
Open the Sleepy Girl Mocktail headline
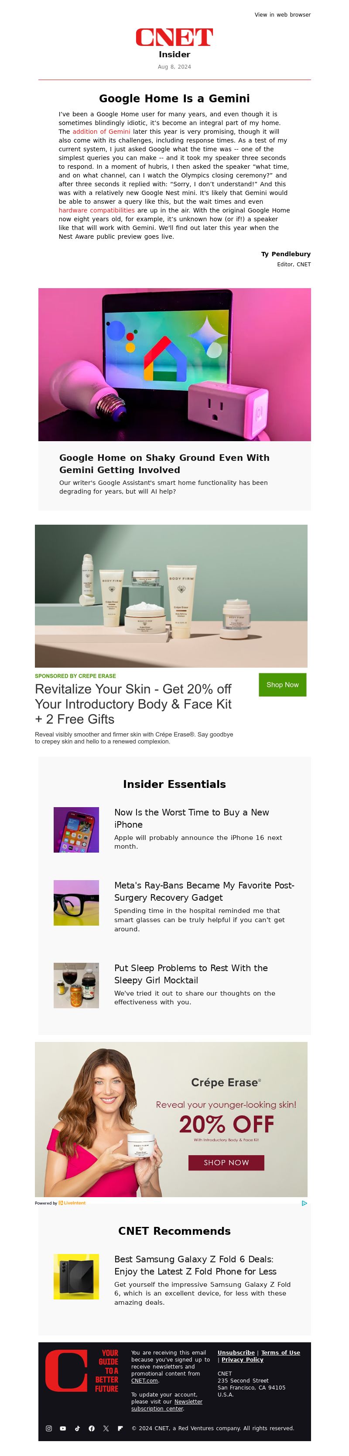click(191, 974)
